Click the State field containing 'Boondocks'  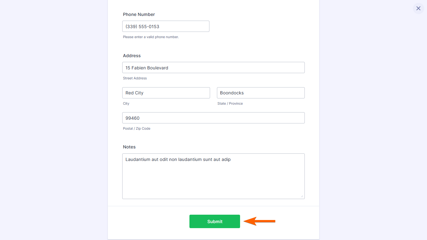261,93
